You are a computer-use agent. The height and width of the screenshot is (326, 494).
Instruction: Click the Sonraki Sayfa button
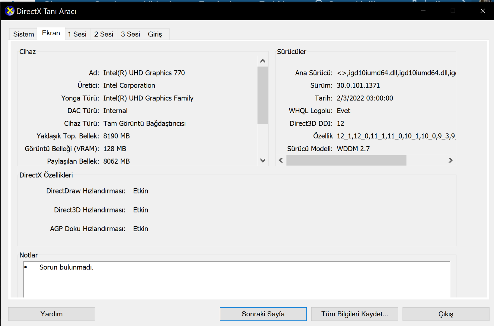click(263, 314)
